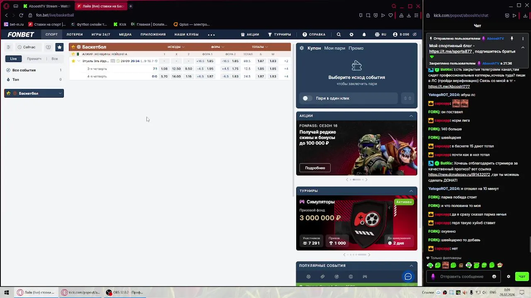Go to the Fonbet logo home
Image resolution: width=531 pixels, height=298 pixels.
21,35
